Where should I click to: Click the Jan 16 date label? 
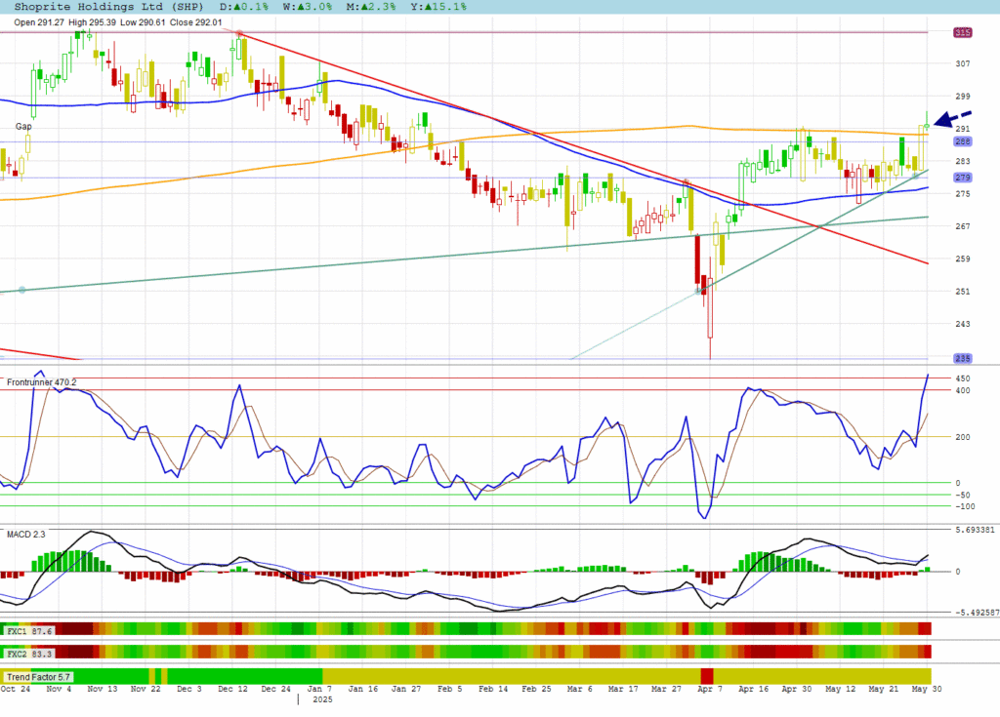[x=362, y=689]
